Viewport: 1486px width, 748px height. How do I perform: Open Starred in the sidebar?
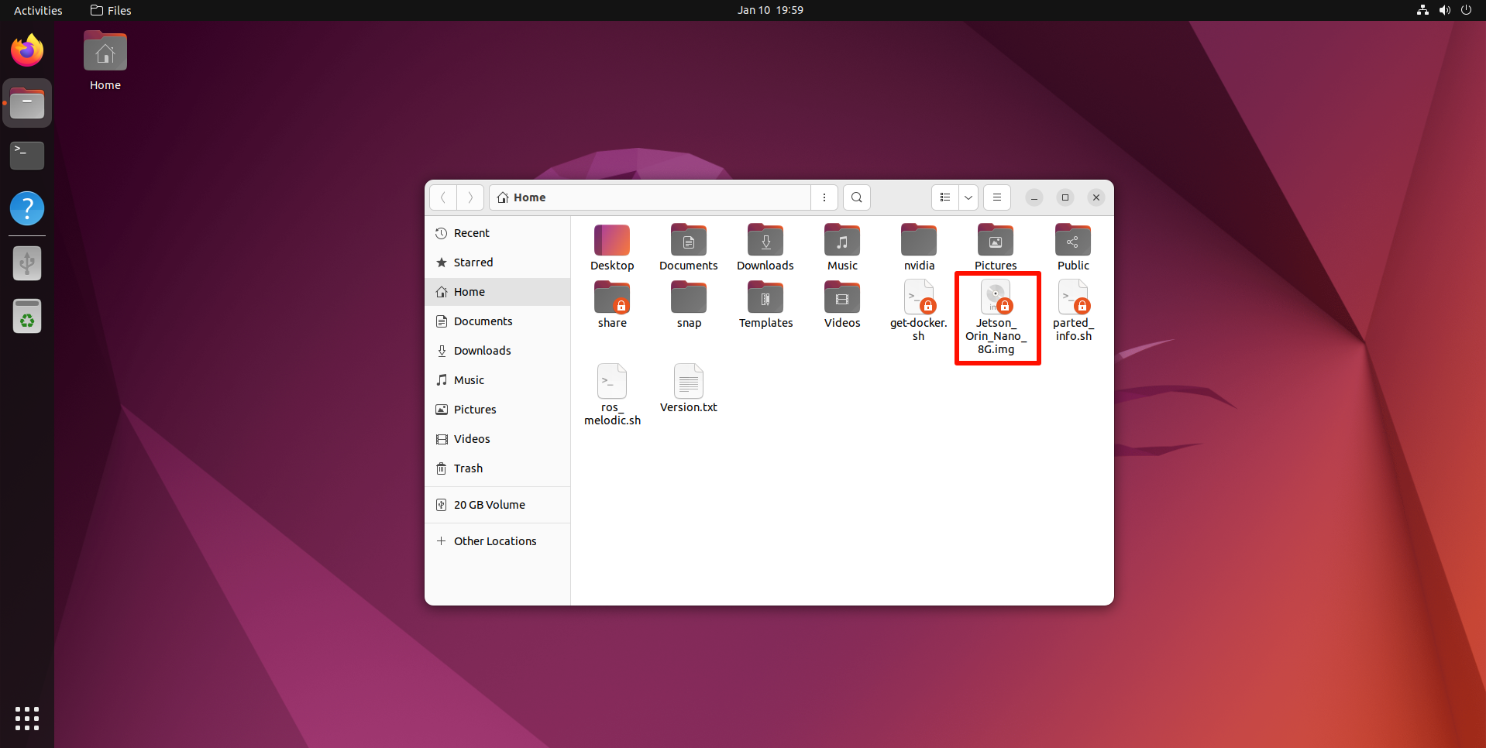pos(473,262)
